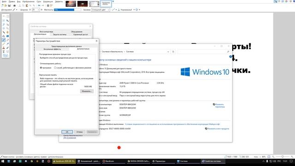Viewport: 295px width, 166px height.
Task: Cut selection using the scissors icon
Action: point(20,6)
